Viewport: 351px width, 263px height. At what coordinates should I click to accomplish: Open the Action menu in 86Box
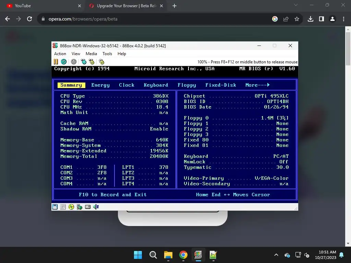60,54
